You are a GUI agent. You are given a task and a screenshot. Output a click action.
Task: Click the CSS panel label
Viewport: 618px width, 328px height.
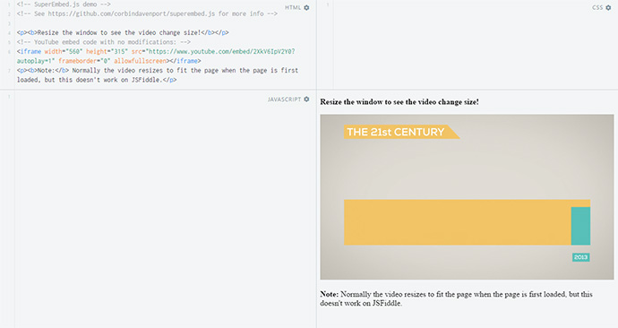click(x=597, y=7)
